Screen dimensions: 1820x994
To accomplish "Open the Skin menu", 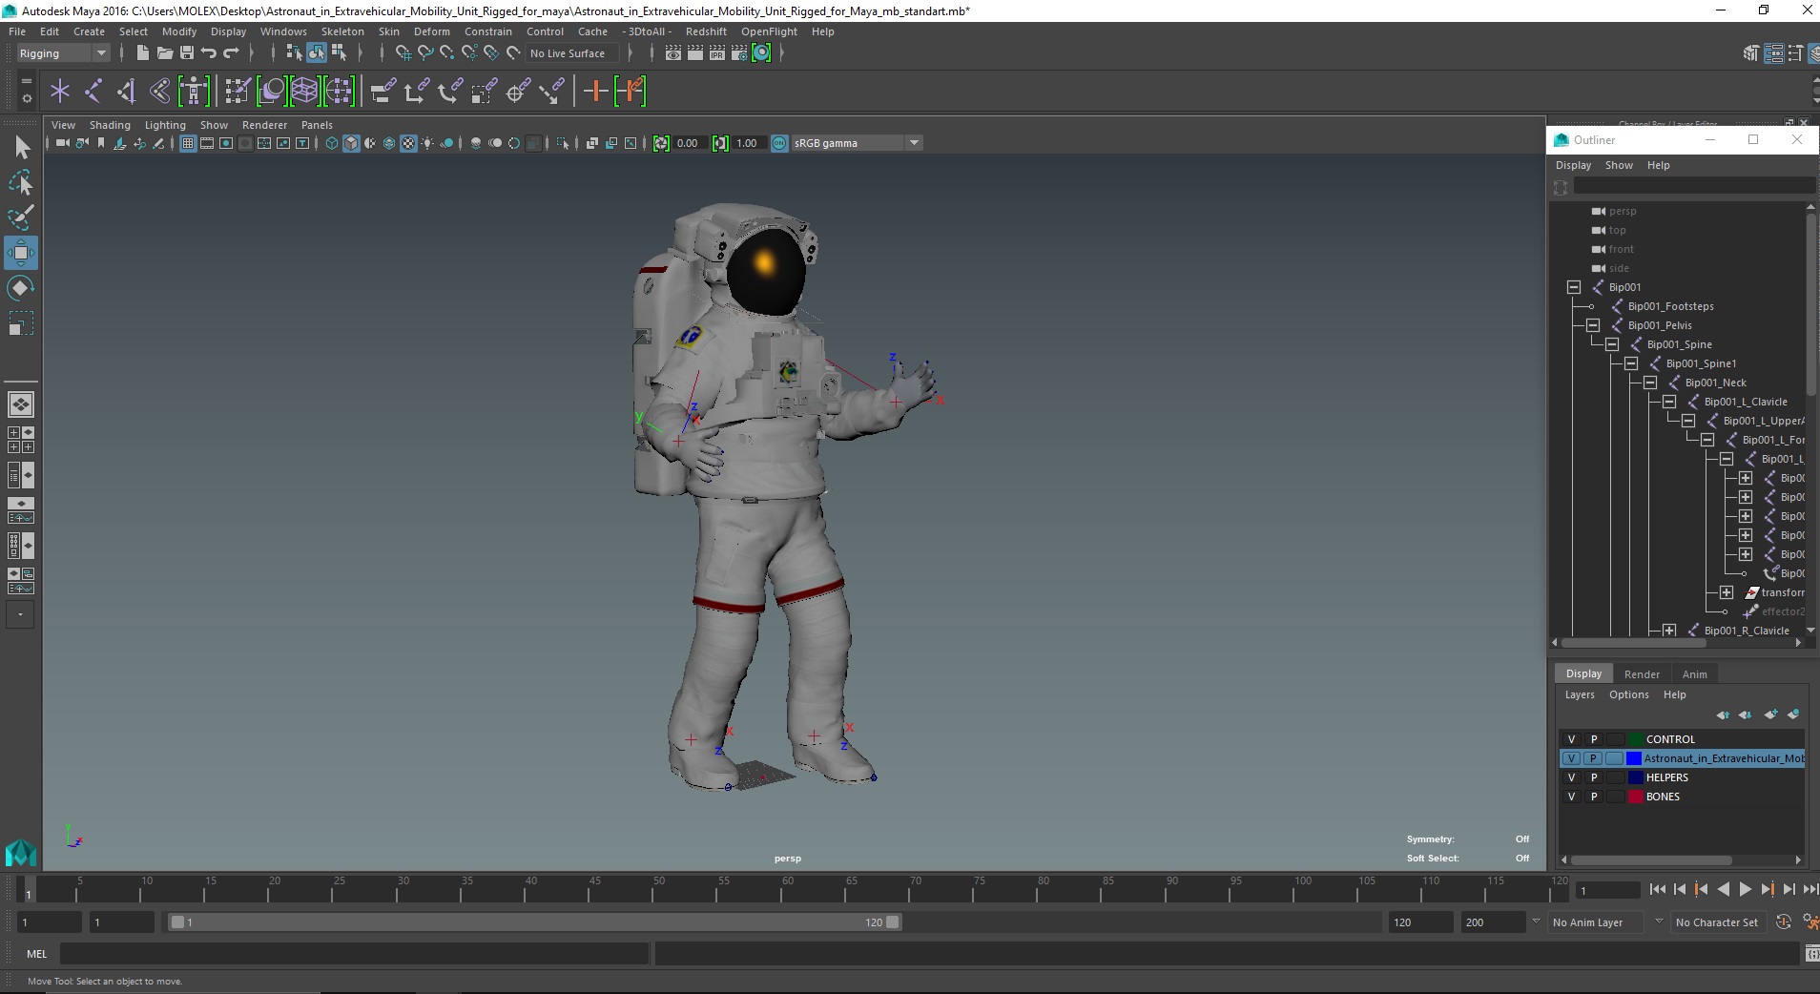I will pos(389,31).
